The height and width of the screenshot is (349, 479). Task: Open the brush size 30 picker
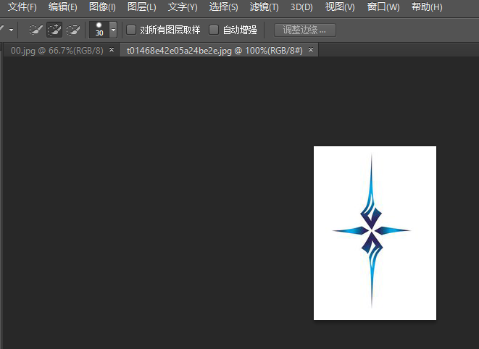click(99, 30)
